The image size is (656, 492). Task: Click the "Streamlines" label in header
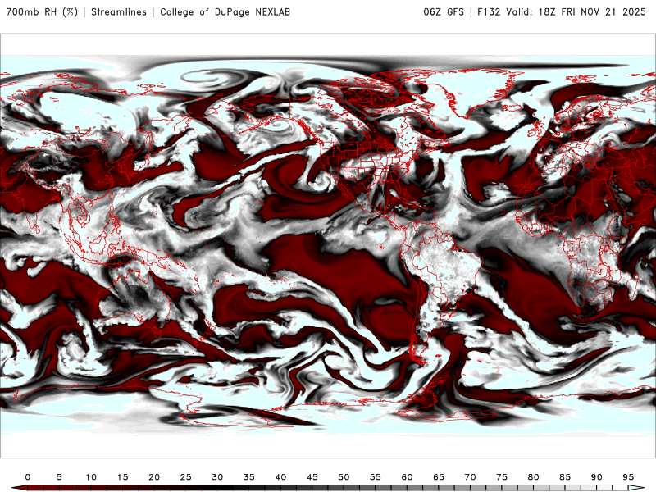tap(119, 11)
